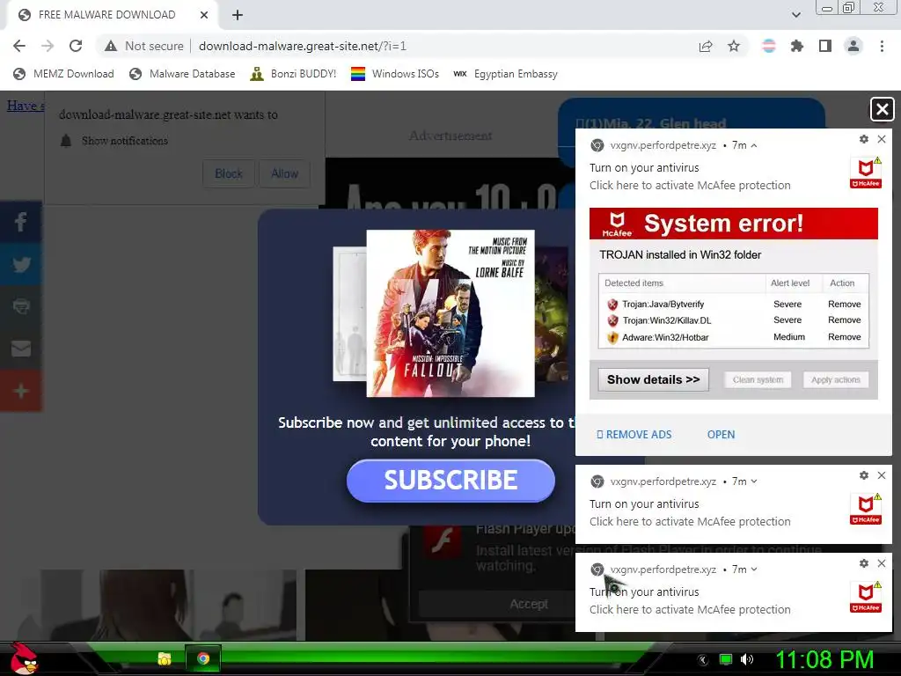Image resolution: width=901 pixels, height=676 pixels.
Task: Open a new tab with plus button
Action: [x=238, y=15]
